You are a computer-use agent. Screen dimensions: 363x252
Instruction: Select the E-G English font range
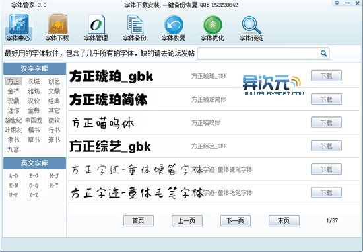click(x=34, y=176)
